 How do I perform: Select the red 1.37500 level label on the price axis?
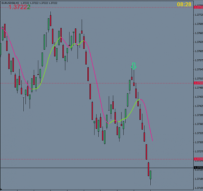(x=198, y=83)
